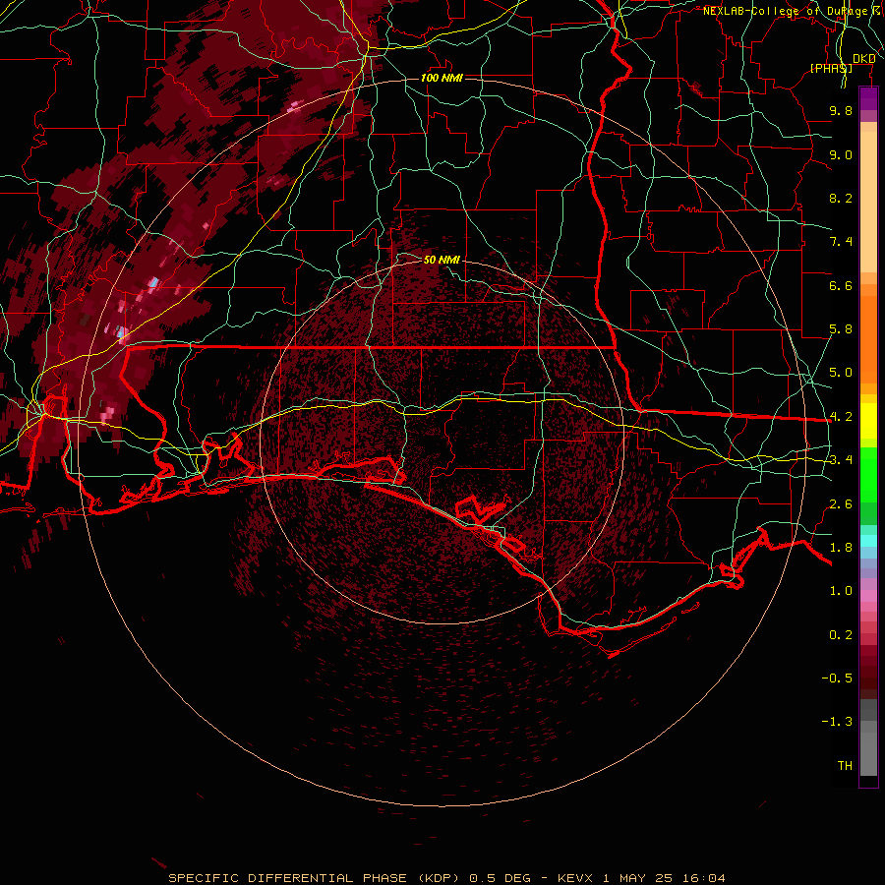
Task: Click the KEVX station identifier in caption
Action: click(x=575, y=878)
